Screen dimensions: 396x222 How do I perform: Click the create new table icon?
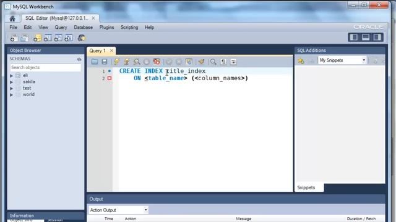coord(48,38)
